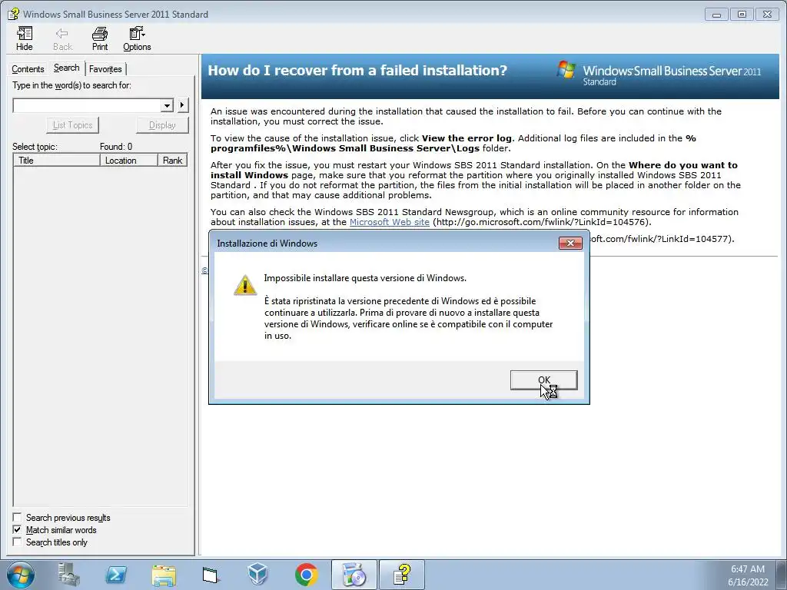Screen dimensions: 787x590
Task: Click the yellow warning icon in dialog
Action: pos(245,285)
